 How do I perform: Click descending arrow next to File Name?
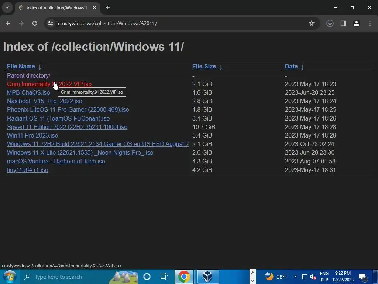pyautogui.click(x=39, y=67)
